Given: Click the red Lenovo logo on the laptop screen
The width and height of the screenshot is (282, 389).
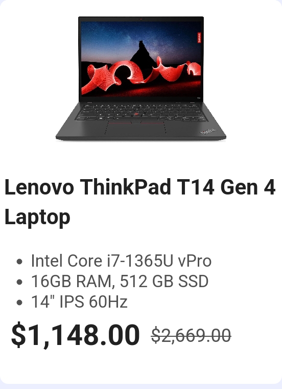Looking at the screenshot, I should click(x=199, y=37).
